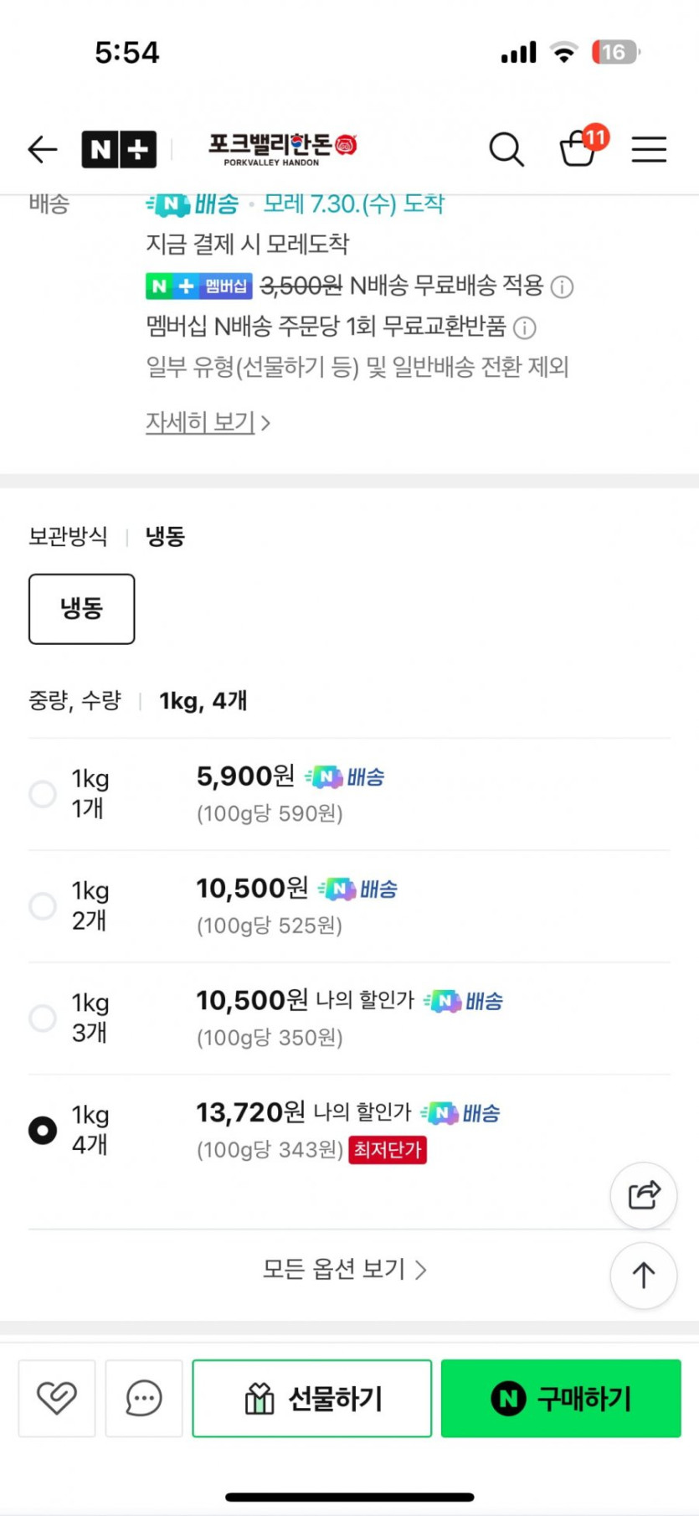Choose the 1kg 3개 radio option
This screenshot has width=699, height=1516.
coord(43,1018)
